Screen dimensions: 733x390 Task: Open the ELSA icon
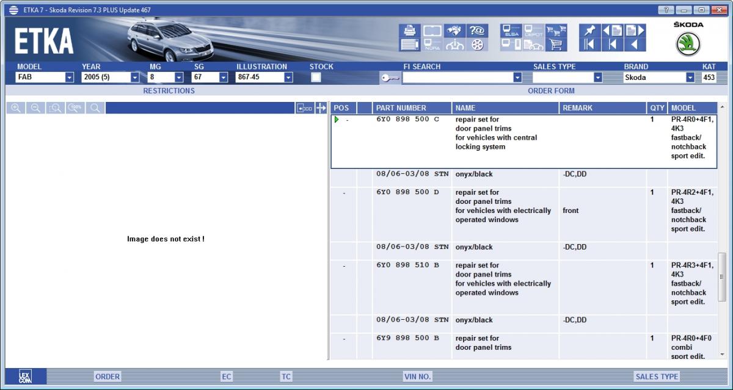(511, 31)
